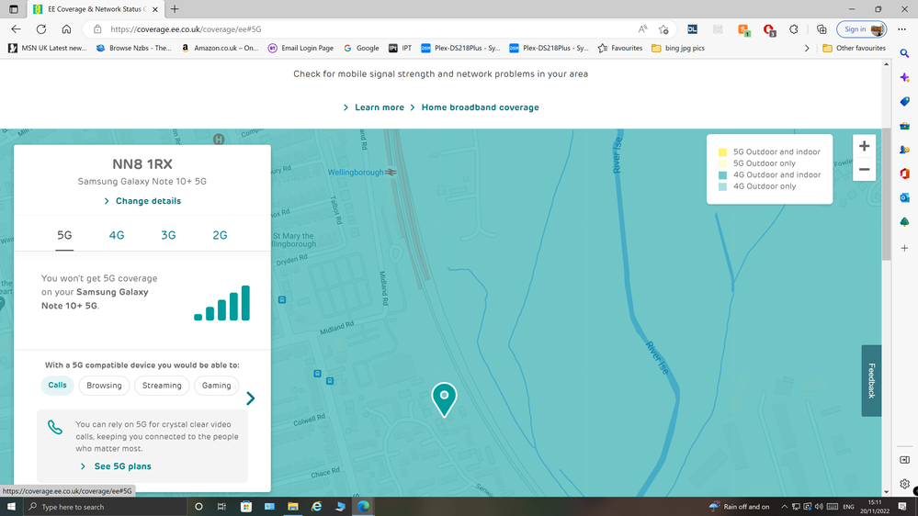Open Read aloud icon in address bar
The height and width of the screenshot is (516, 918).
[x=642, y=29]
